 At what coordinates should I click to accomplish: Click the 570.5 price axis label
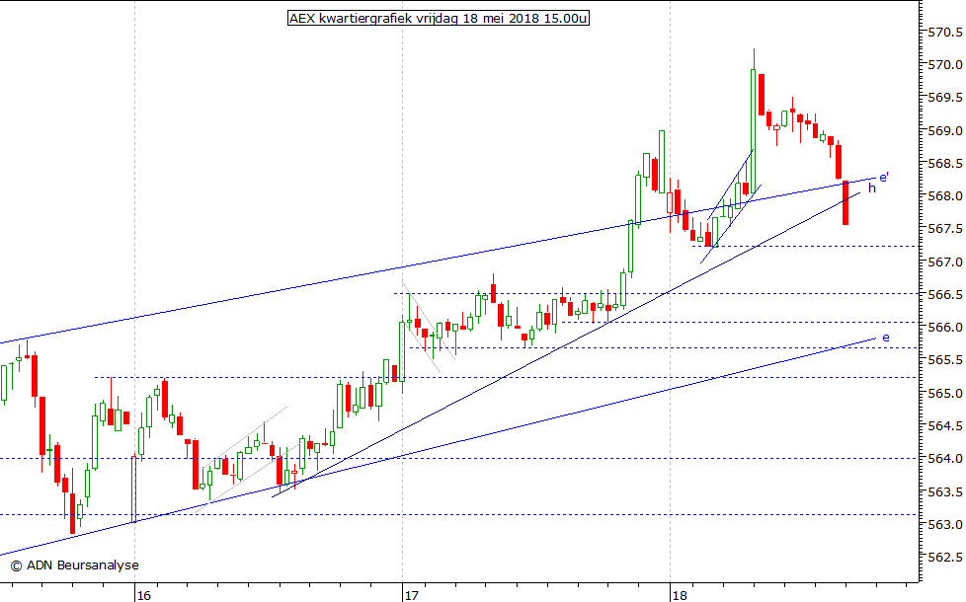click(945, 32)
